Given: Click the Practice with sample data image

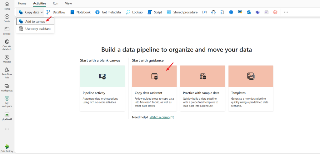Looking at the screenshot, I should point(202,76).
